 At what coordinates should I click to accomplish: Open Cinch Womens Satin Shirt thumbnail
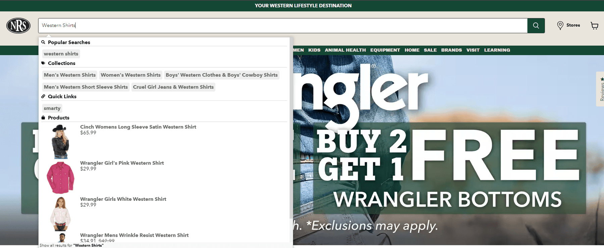[60, 141]
